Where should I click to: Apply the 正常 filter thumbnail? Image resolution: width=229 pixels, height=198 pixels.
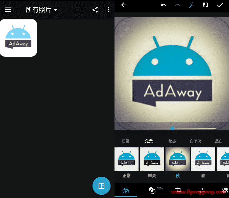point(126,159)
